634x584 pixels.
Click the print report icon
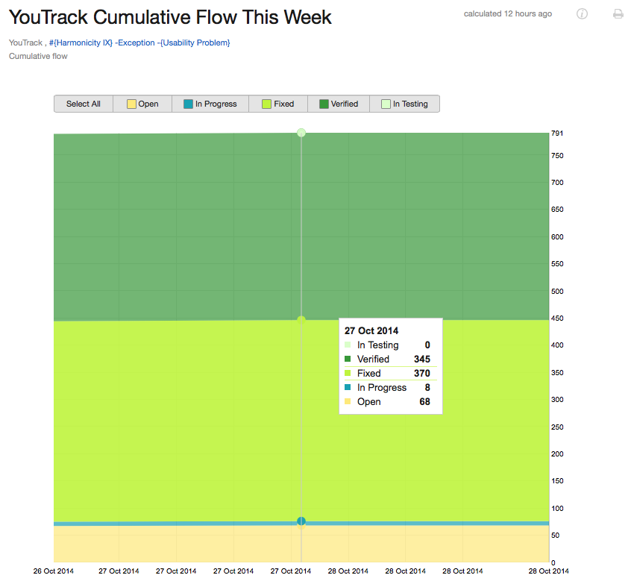[x=618, y=13]
